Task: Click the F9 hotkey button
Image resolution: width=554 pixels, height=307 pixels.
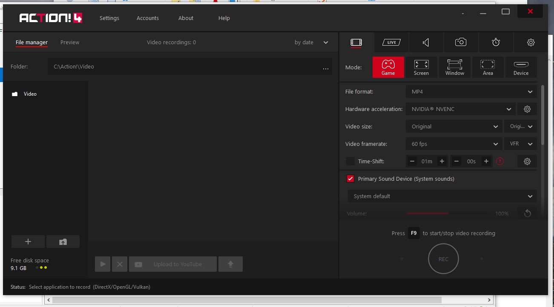Action: (x=413, y=233)
